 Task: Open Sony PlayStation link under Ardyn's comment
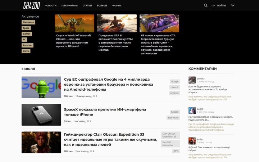click(210, 156)
